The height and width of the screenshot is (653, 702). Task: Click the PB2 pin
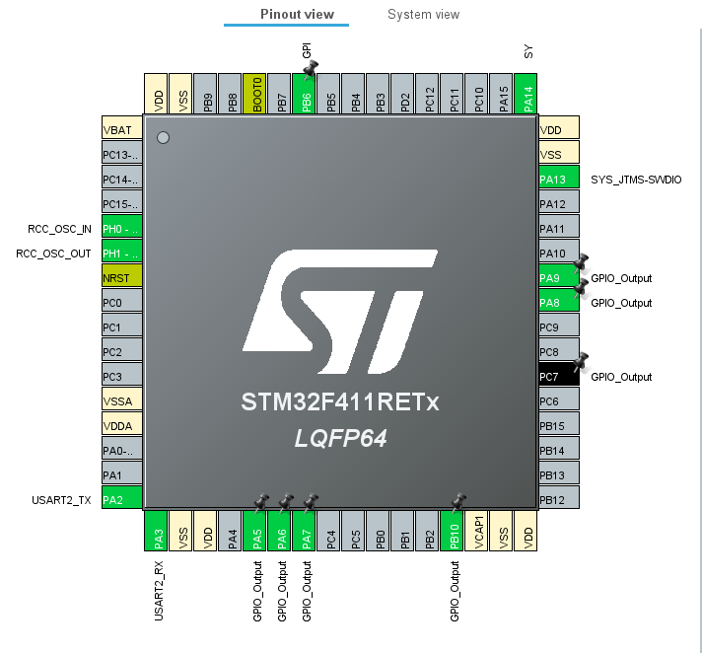click(427, 531)
